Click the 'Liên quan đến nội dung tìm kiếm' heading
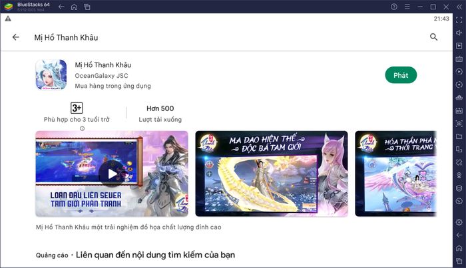Image resolution: width=466 pixels, height=268 pixels. (155, 255)
